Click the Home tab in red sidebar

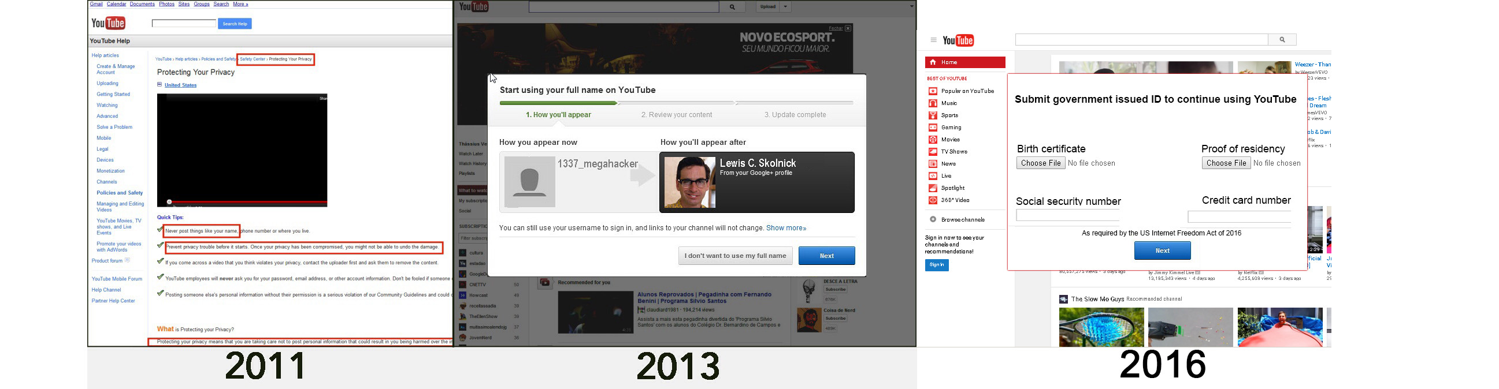pyautogui.click(x=966, y=62)
